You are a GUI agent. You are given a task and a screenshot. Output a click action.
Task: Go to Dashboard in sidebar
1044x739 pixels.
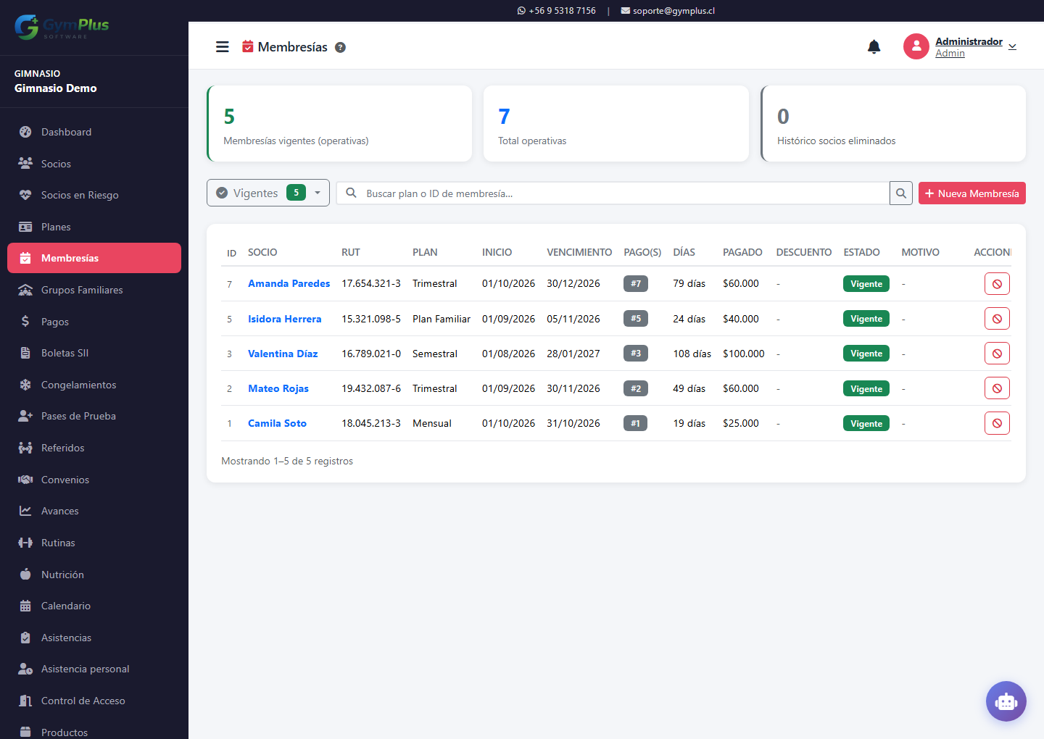tap(94, 132)
